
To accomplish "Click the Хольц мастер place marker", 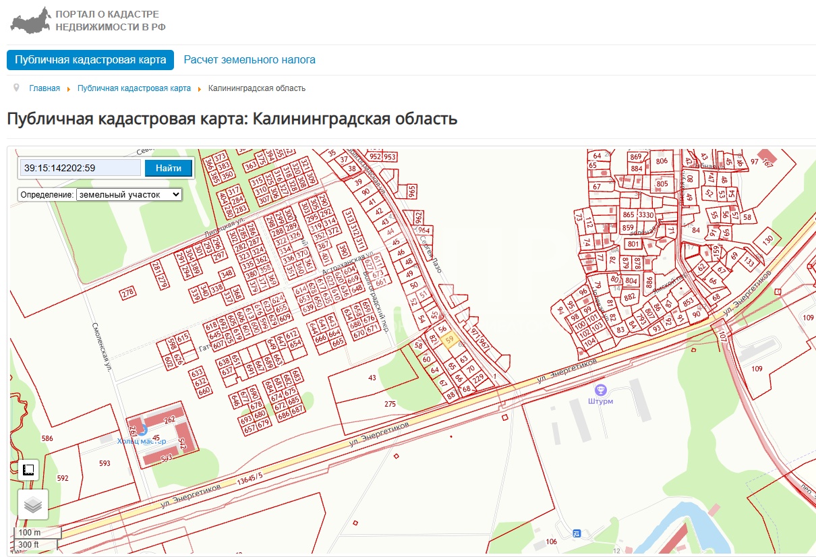I will [142, 430].
